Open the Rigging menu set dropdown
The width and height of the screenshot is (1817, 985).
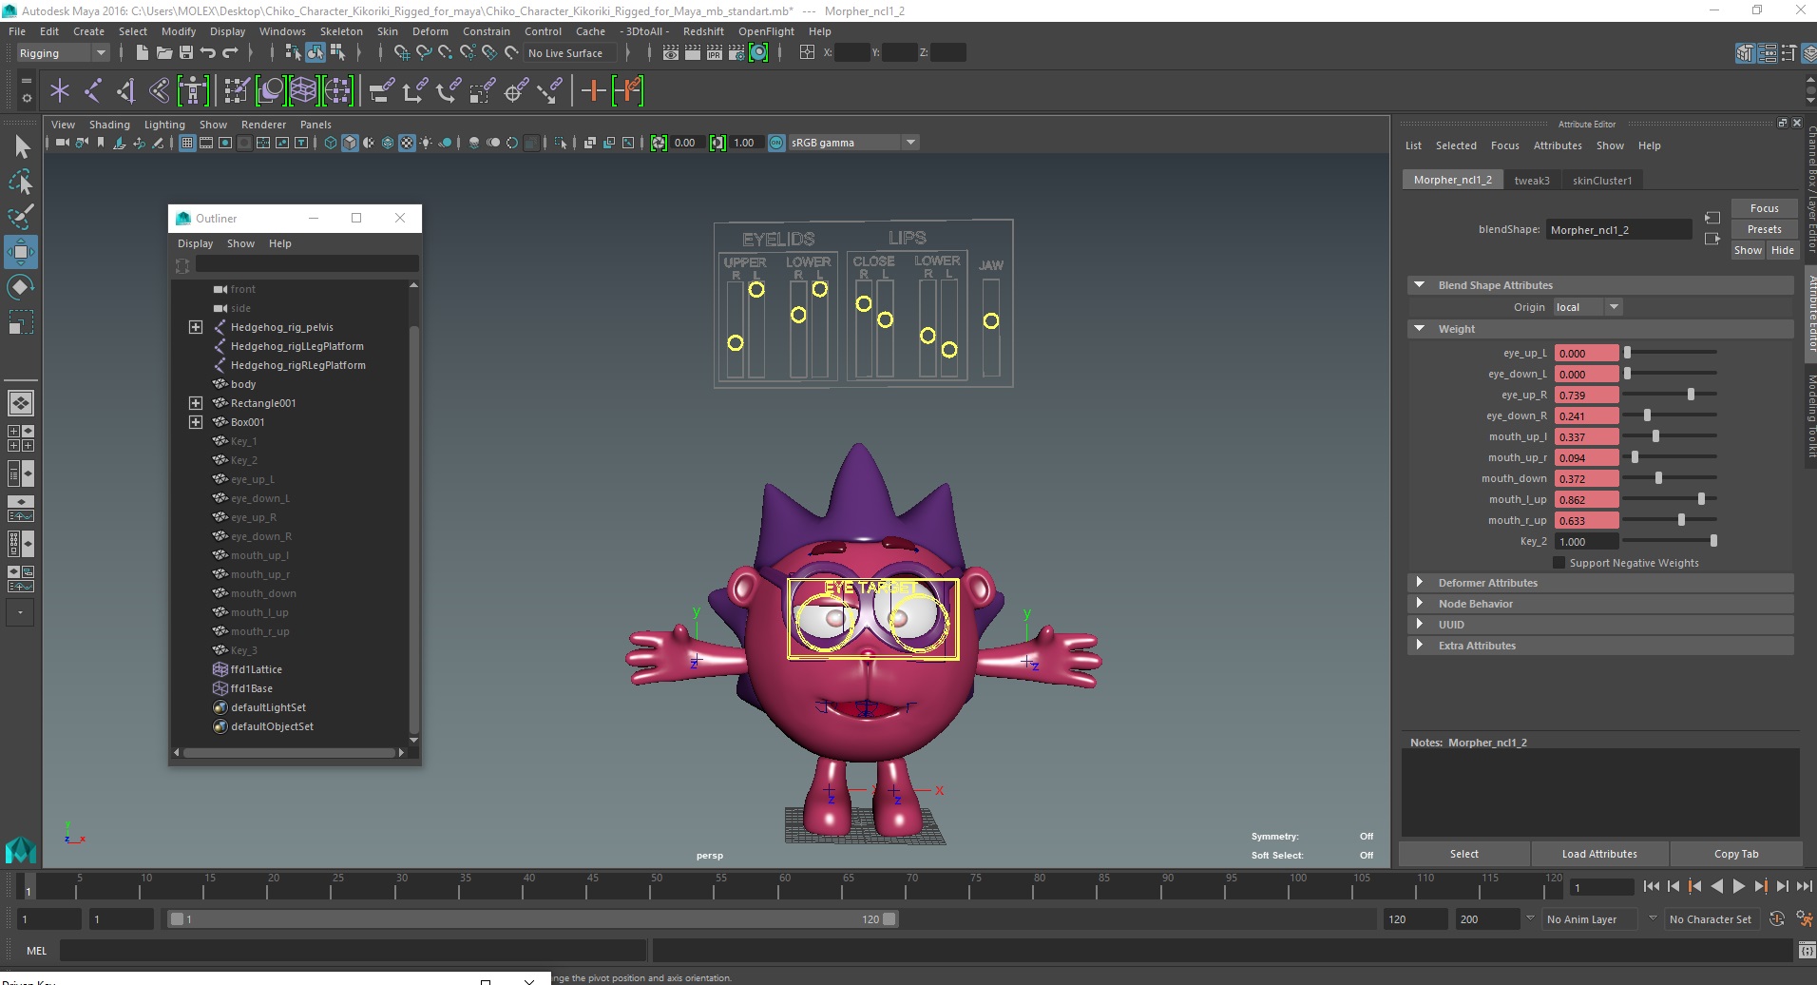point(62,53)
